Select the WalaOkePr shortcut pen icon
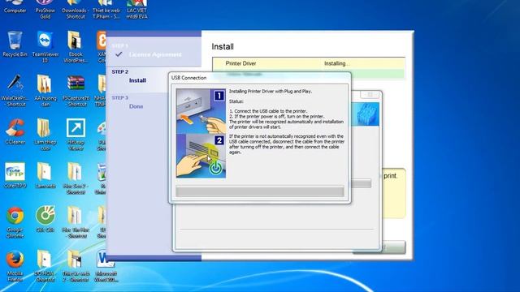The width and height of the screenshot is (520, 292). tap(15, 90)
